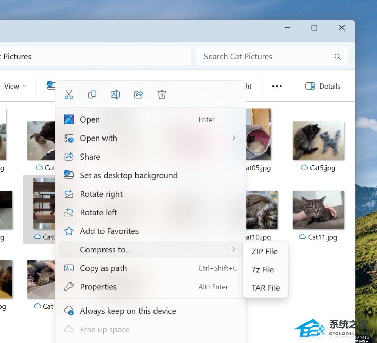Select the Cat11.jpg thumbnail
377x343 pixels.
point(318,210)
